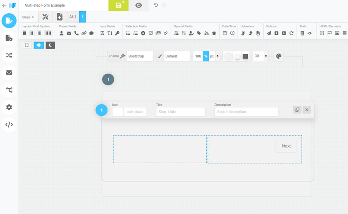The width and height of the screenshot is (348, 214).
Task: Set form width unit to percent
Action: pyautogui.click(x=206, y=56)
